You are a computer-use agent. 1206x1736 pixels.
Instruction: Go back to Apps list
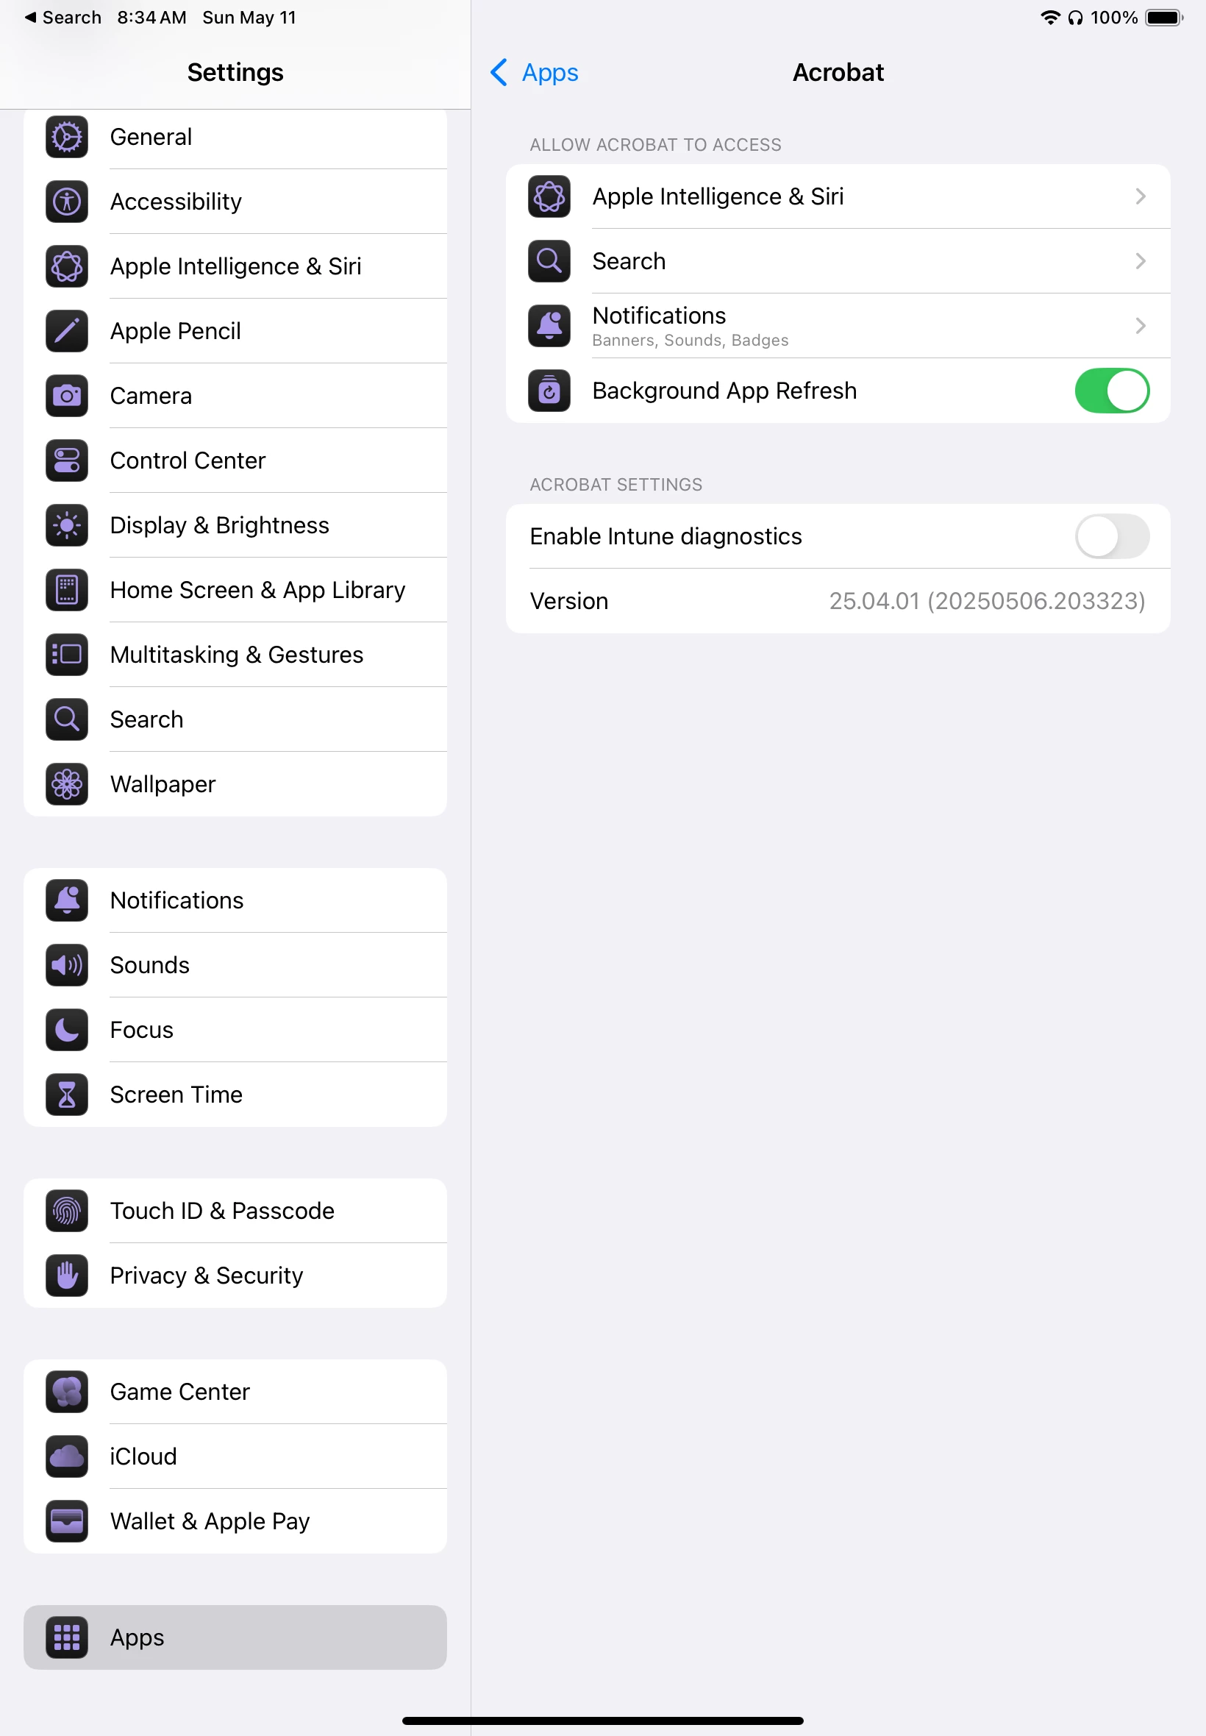click(534, 73)
